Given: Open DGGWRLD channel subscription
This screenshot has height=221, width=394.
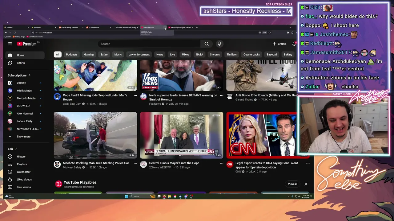Looking at the screenshot, I should (x=25, y=106).
